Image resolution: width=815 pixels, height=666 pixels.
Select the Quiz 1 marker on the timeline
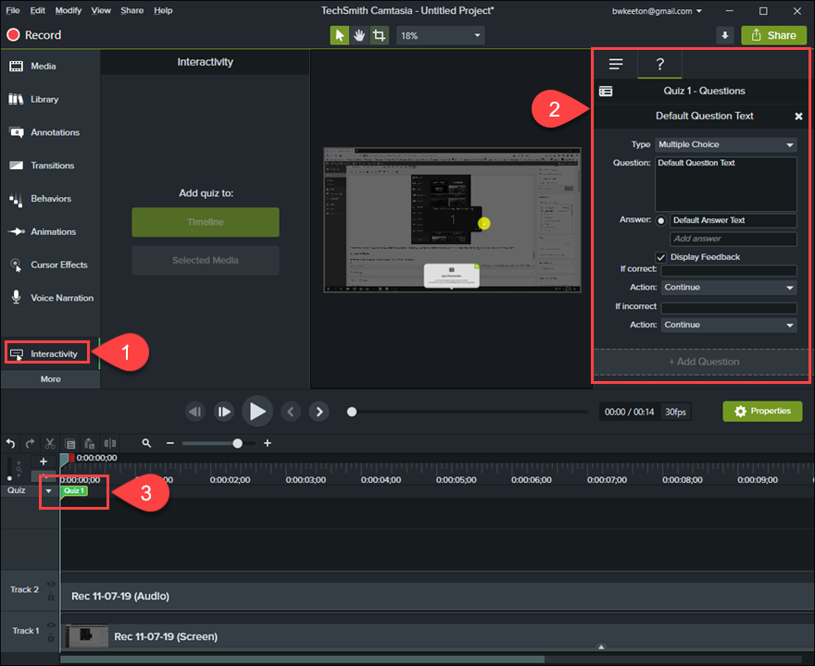(x=73, y=492)
